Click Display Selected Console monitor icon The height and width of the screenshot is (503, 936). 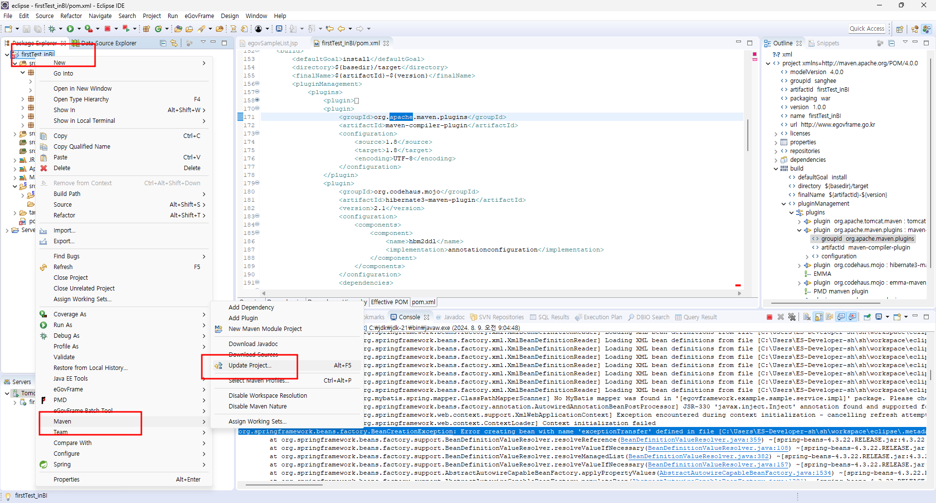[x=878, y=317]
